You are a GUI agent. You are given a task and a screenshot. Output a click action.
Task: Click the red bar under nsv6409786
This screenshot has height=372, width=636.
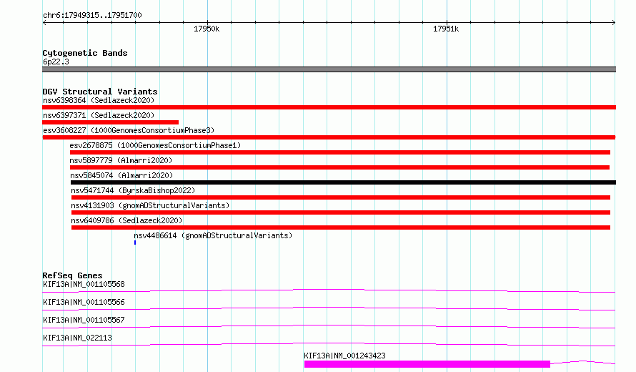[x=341, y=227]
